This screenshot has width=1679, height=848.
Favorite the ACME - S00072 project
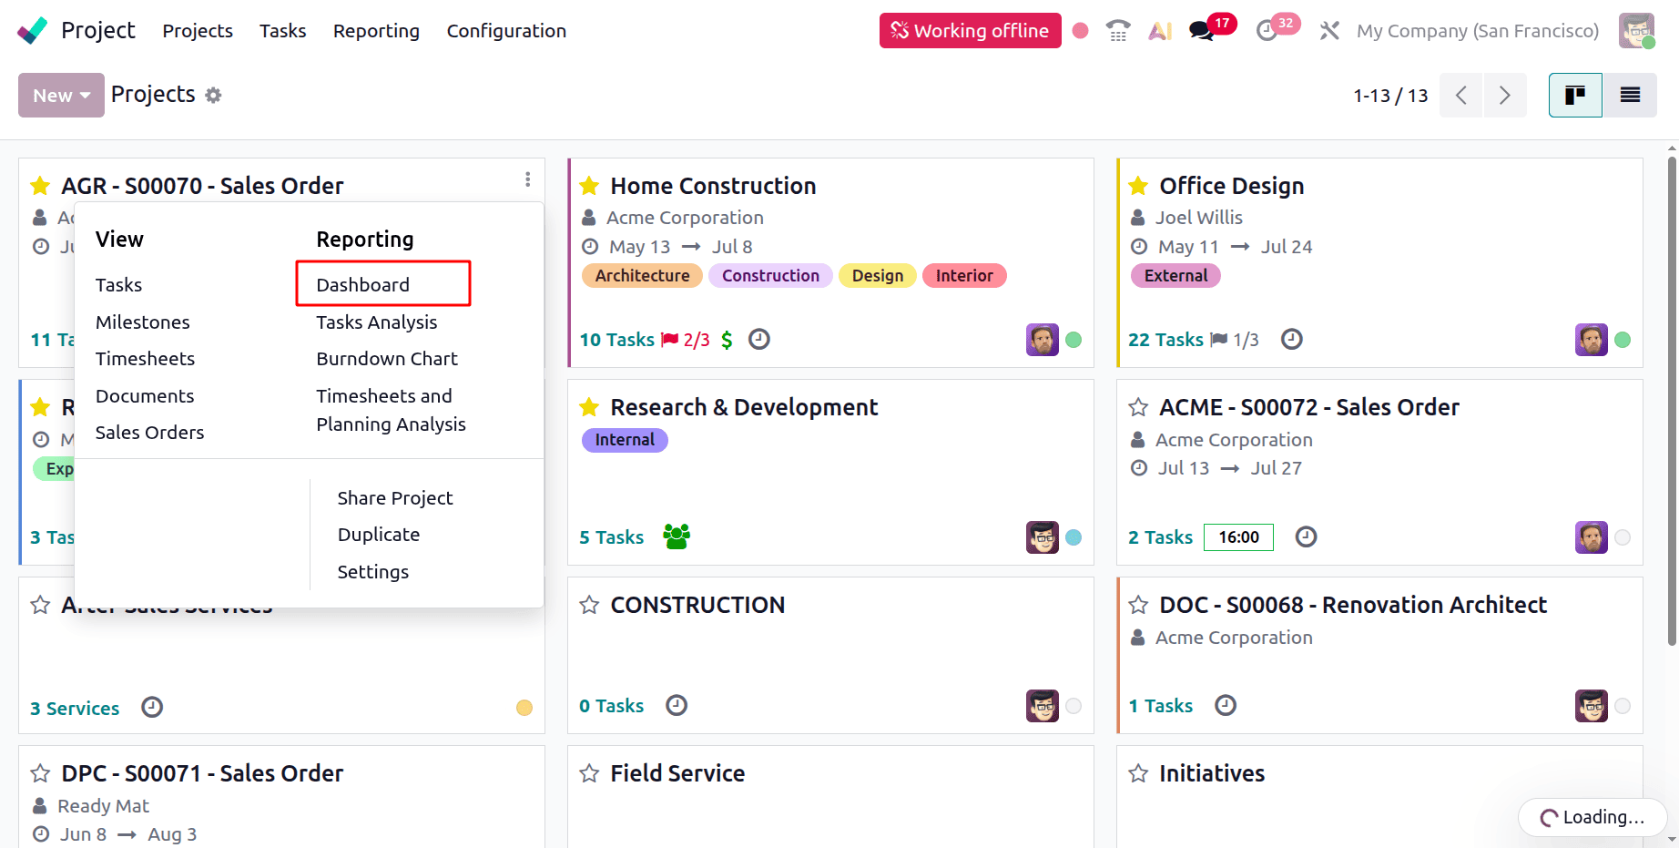(1138, 407)
